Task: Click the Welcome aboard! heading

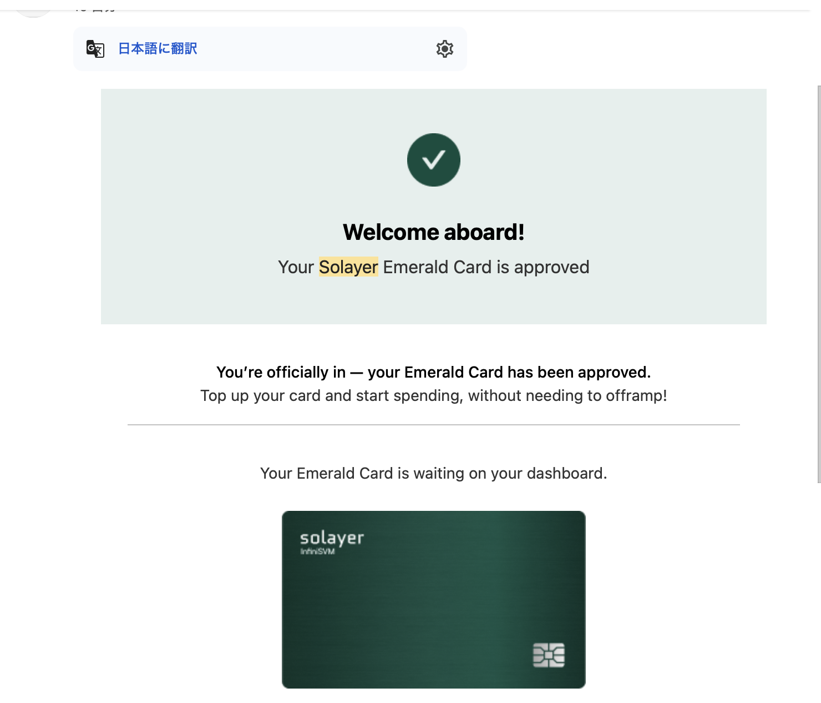Action: pos(434,232)
